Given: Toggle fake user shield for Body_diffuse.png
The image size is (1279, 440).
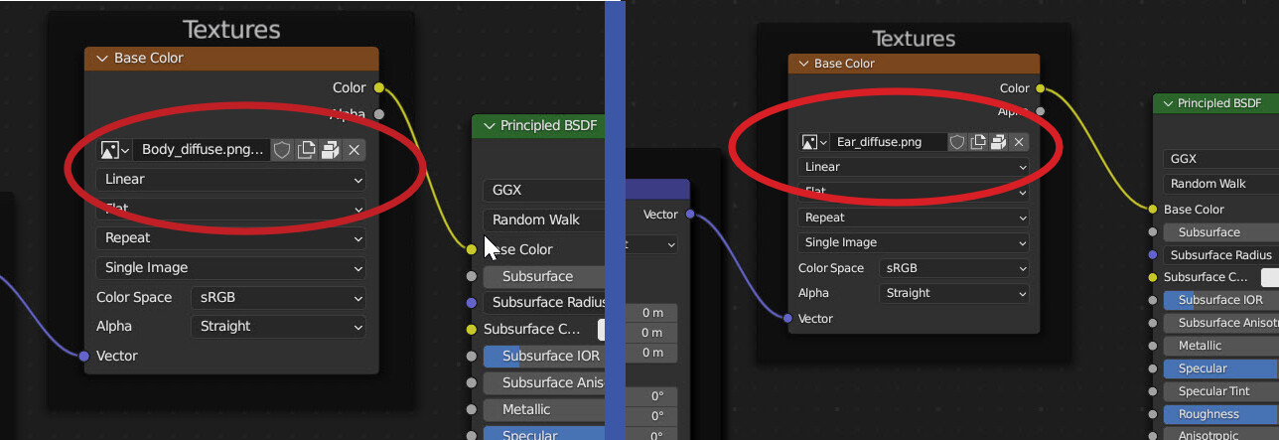Looking at the screenshot, I should tap(282, 150).
